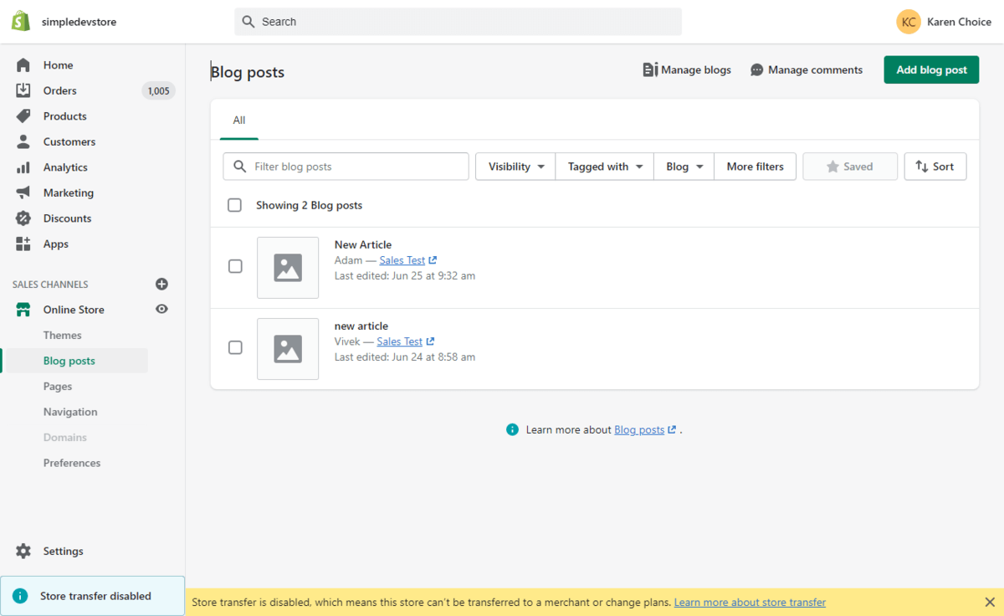
Task: Click the Discounts badge icon
Action: point(23,218)
